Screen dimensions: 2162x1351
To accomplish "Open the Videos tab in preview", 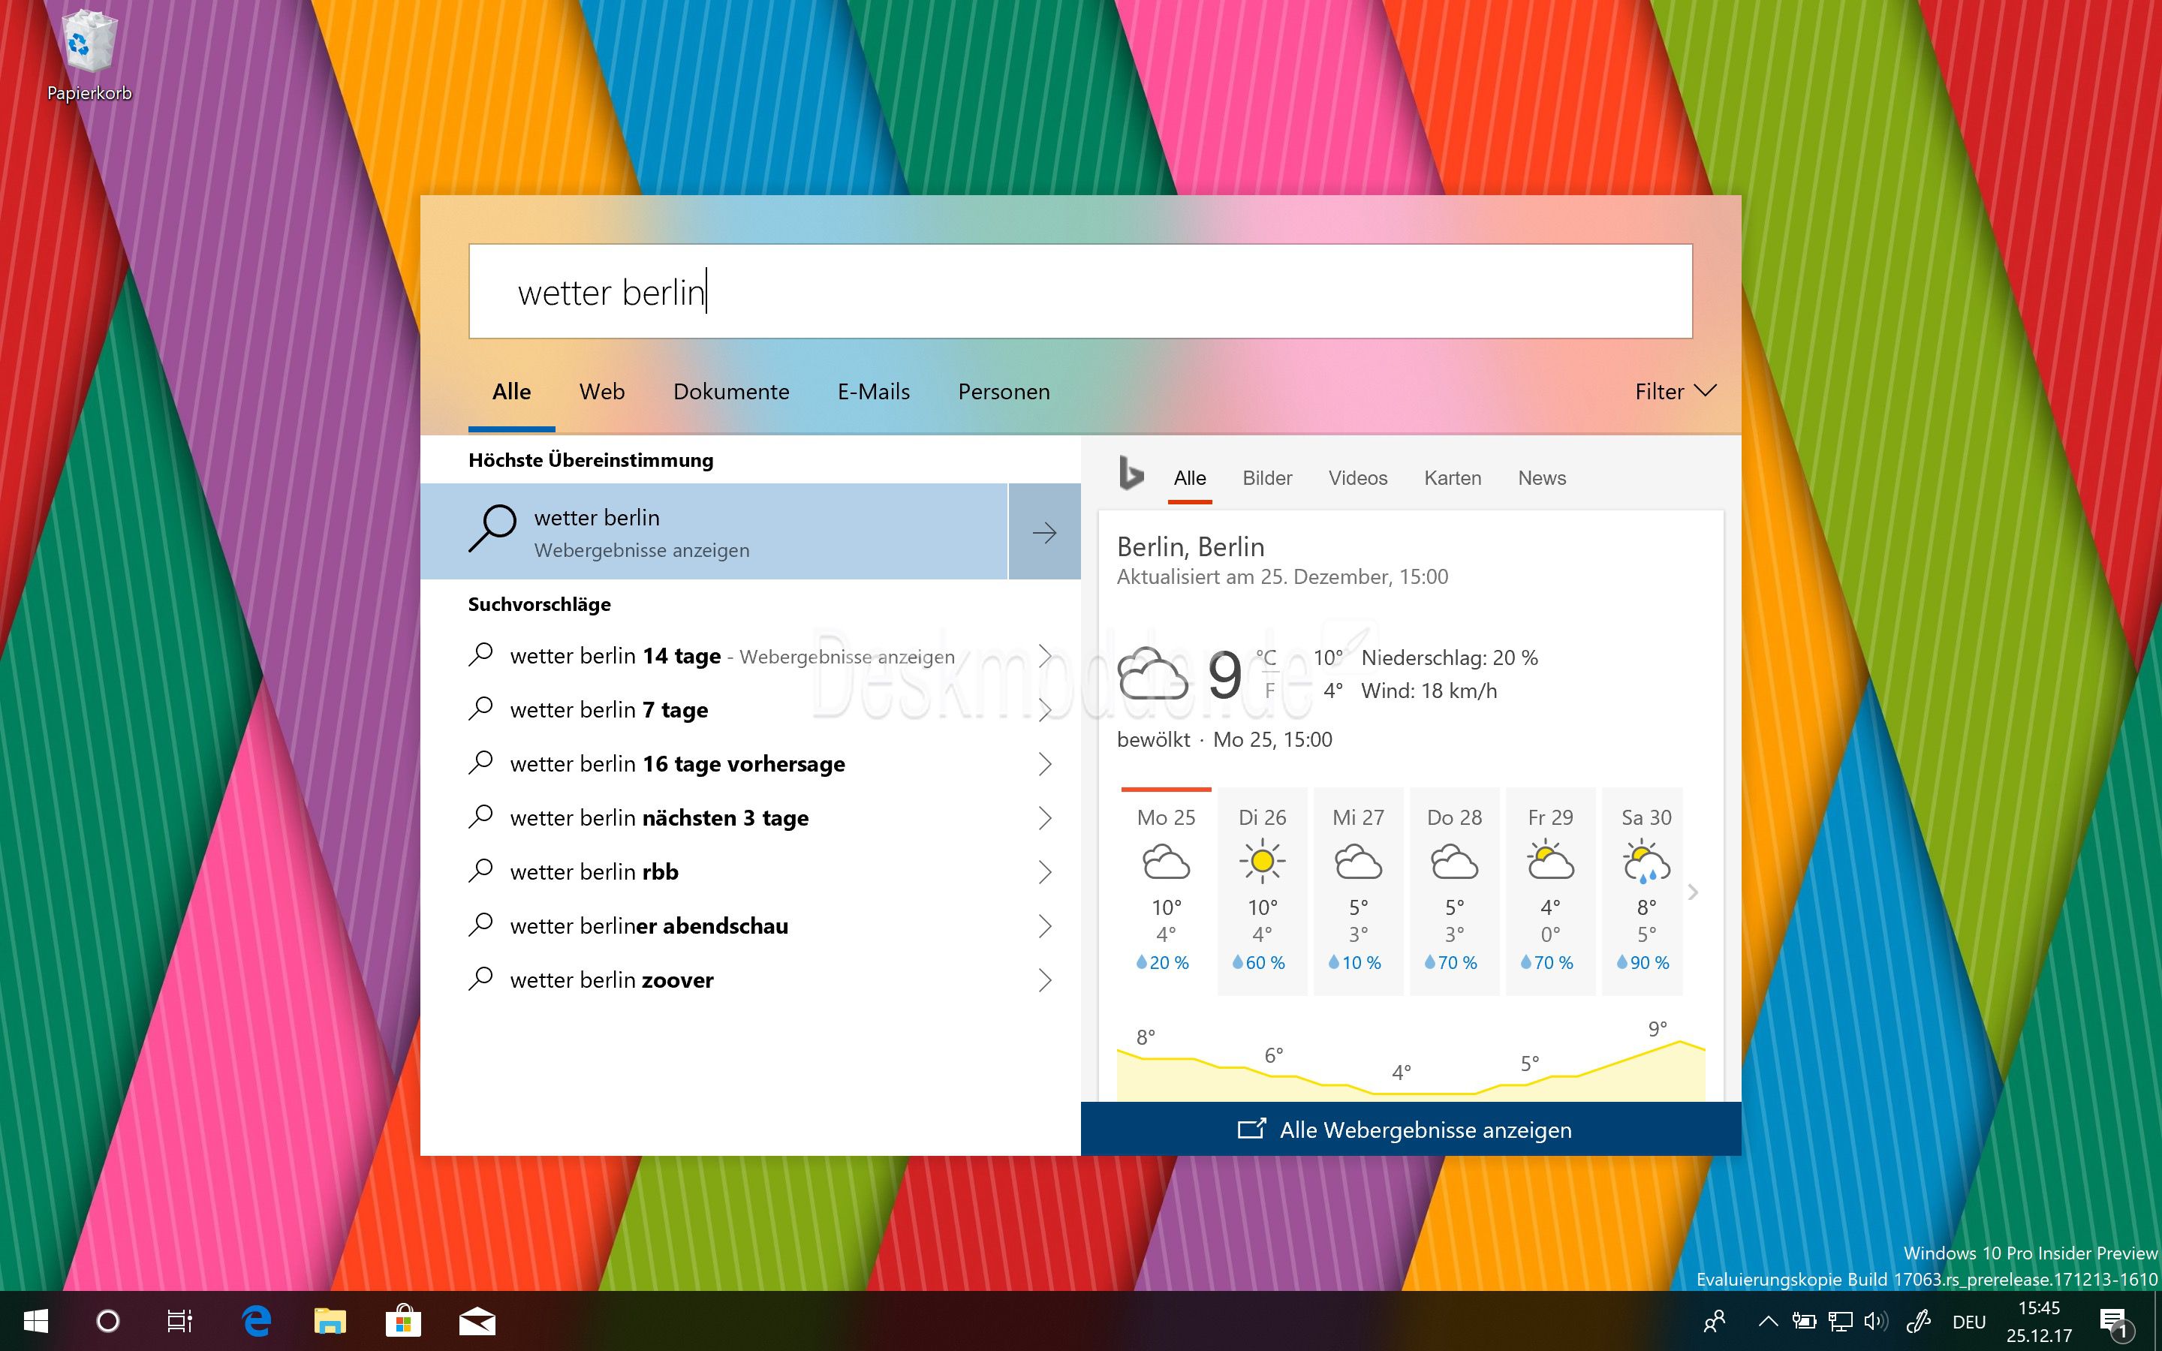I will (x=1357, y=478).
